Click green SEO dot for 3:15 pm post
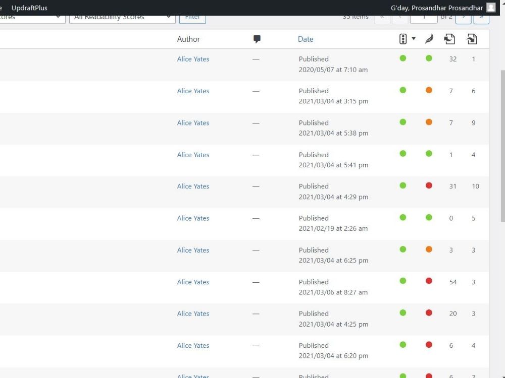This screenshot has width=505, height=378. click(x=403, y=90)
